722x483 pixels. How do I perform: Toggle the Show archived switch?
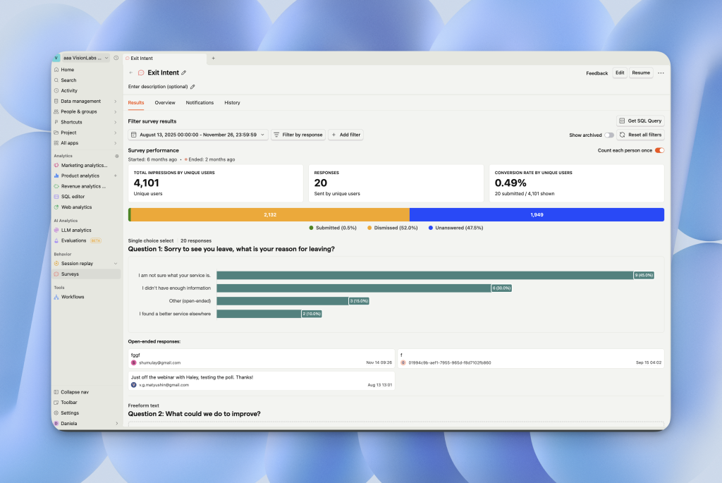[608, 135]
